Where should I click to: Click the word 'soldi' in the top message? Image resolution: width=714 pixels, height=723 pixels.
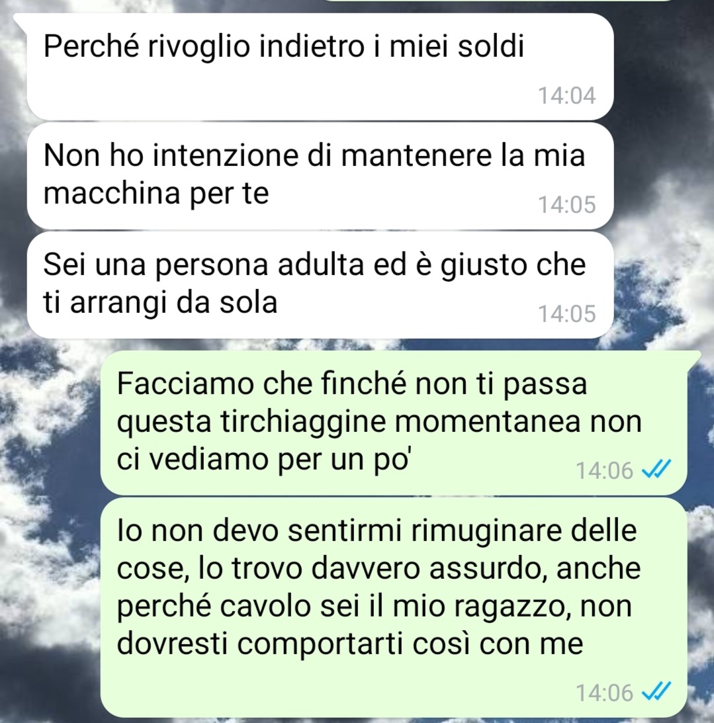pyautogui.click(x=491, y=46)
